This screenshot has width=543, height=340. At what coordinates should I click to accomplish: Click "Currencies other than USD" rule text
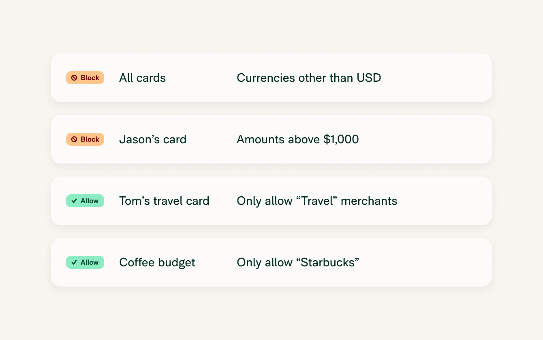tap(309, 78)
